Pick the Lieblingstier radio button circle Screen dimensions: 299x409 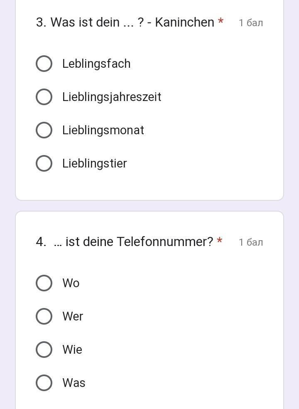pos(44,163)
